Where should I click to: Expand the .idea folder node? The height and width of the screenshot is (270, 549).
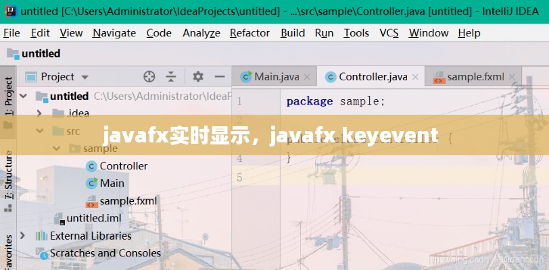point(39,113)
